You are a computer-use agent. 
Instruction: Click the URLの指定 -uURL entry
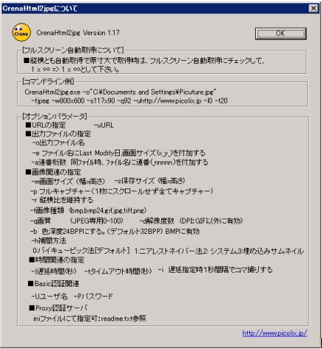click(70, 125)
